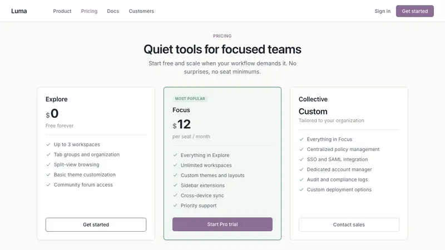Click checkmark beside Everything in Focus

(x=301, y=139)
